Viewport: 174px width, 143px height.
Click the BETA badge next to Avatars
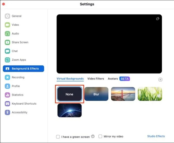[125, 79]
